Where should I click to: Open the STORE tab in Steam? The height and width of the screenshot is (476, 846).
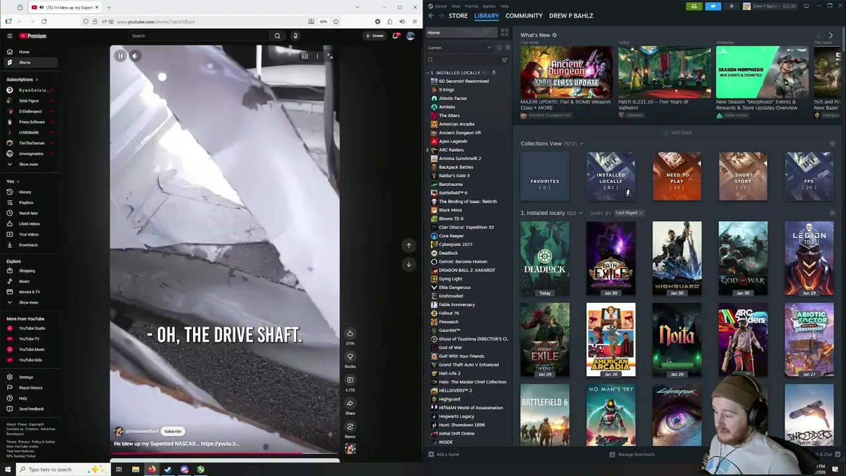pos(458,16)
